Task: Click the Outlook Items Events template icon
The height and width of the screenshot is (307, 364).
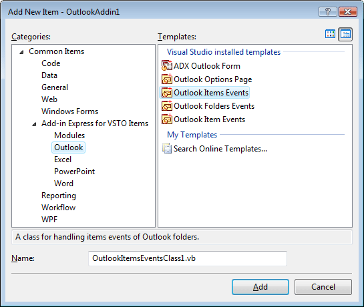Action: point(167,92)
